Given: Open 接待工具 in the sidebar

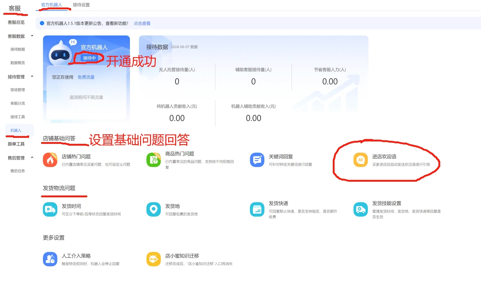Looking at the screenshot, I should pyautogui.click(x=18, y=117).
